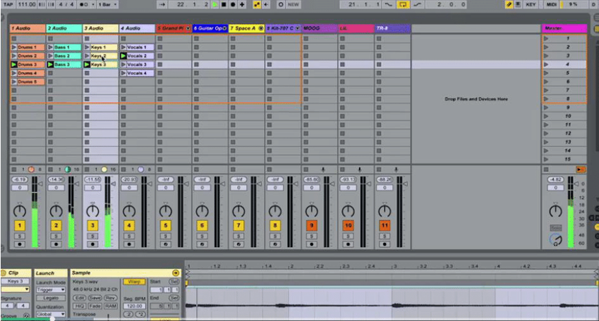Launch scene 15 from Master column
599x321 pixels.
point(546,159)
